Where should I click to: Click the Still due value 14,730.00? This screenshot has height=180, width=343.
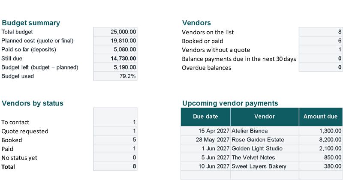115,58
